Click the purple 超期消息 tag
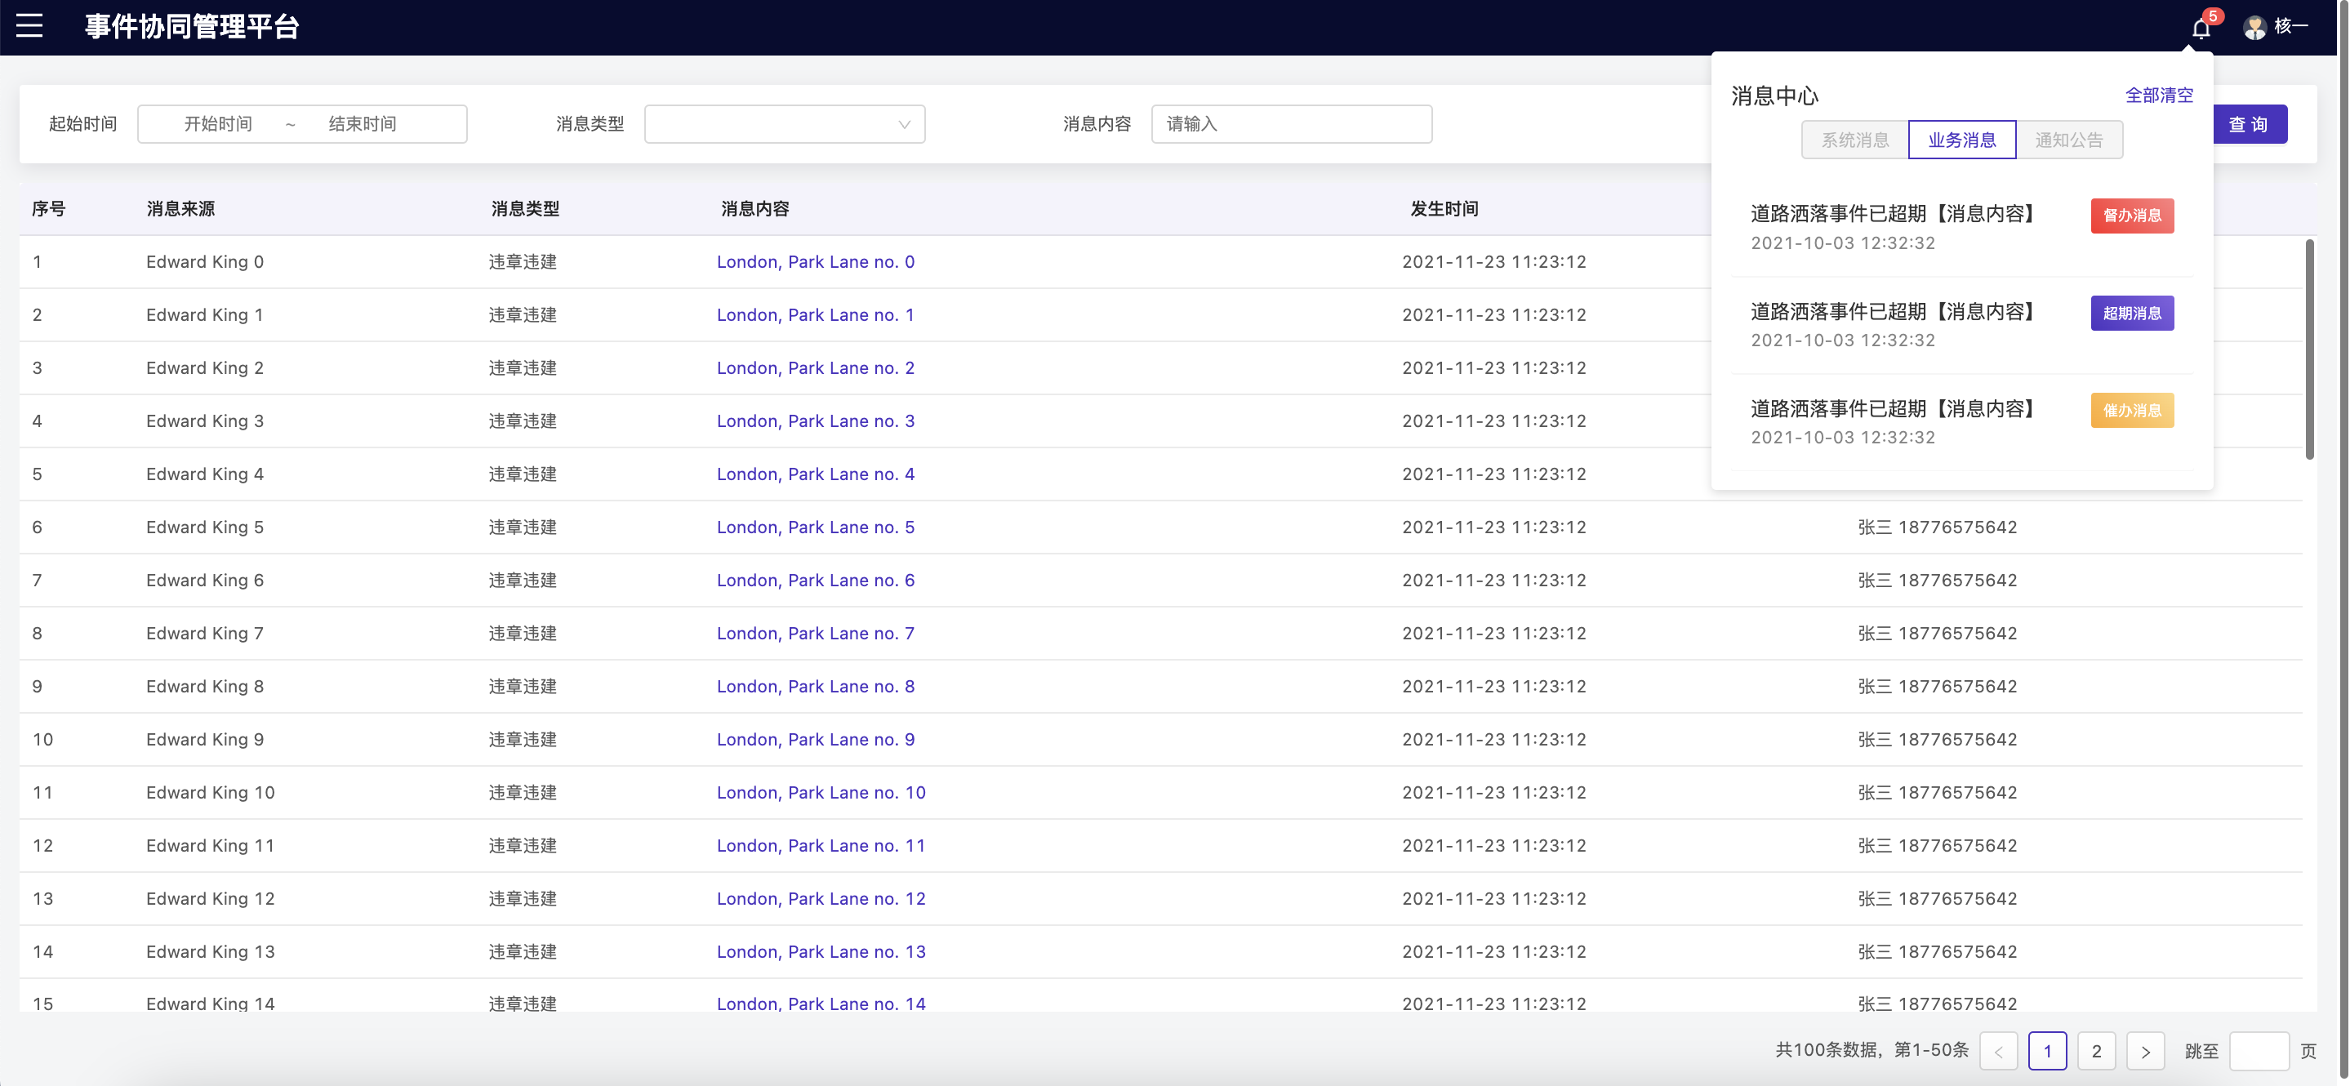The width and height of the screenshot is (2350, 1086). (2132, 313)
